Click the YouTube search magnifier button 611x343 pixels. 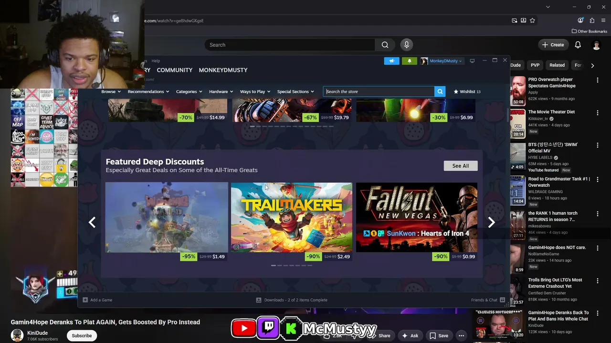click(385, 45)
